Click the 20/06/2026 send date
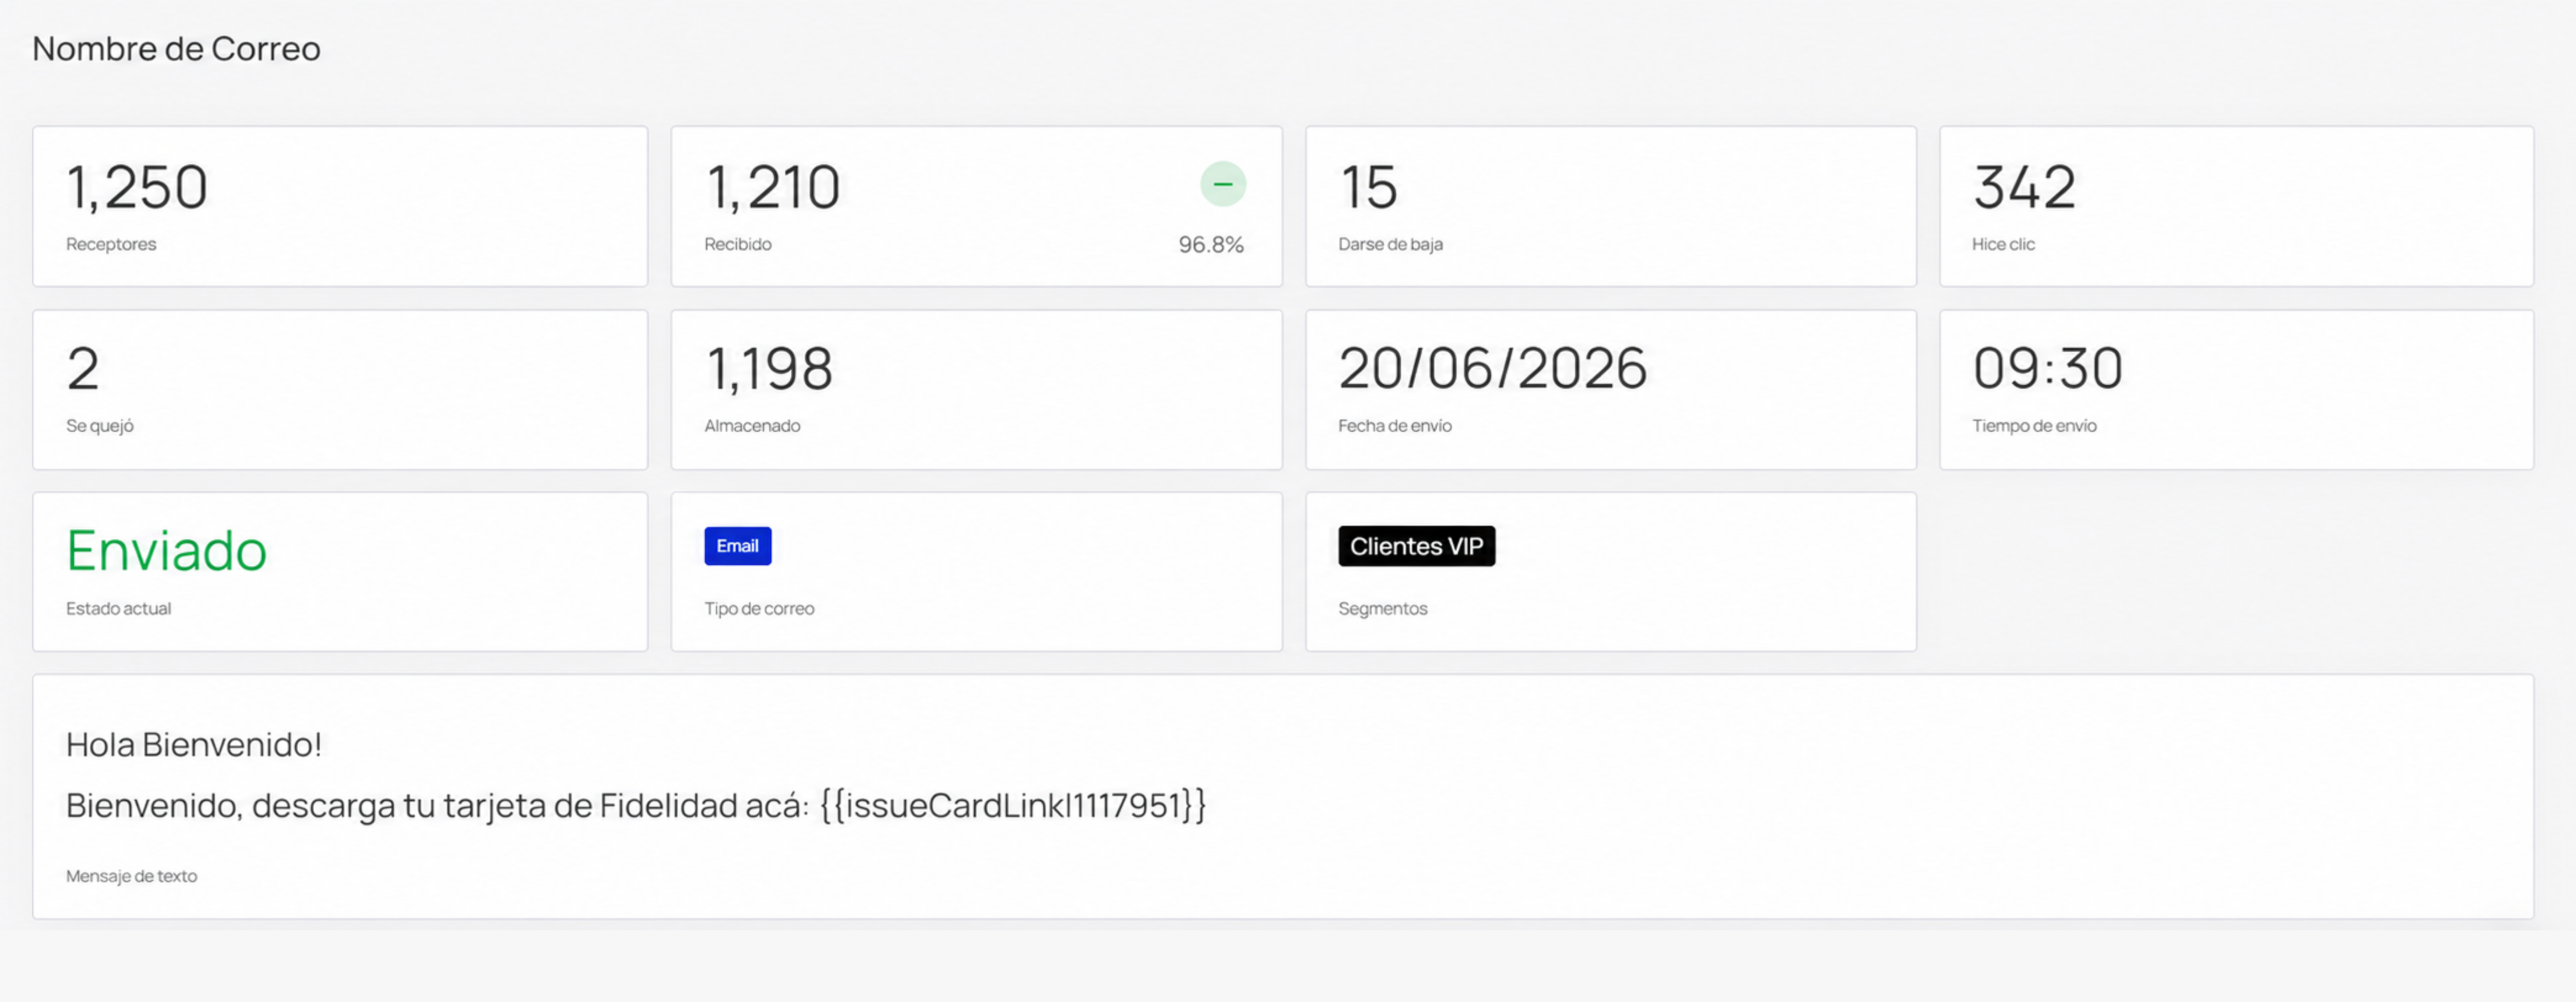 click(x=1492, y=368)
